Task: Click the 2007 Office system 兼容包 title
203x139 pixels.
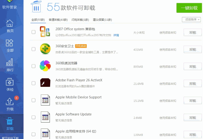Action: click(75, 29)
